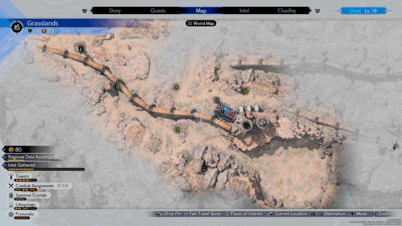Click the L2 previous-tab icon
Screen dimensions: 402x226
[x=85, y=11]
